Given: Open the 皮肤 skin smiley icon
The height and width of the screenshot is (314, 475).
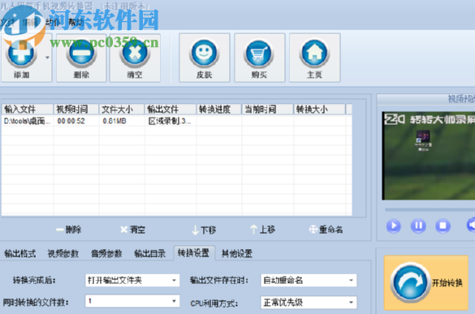Looking at the screenshot, I should (204, 54).
